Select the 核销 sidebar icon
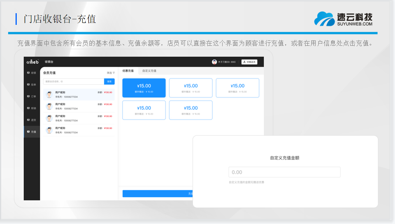Viewport: 395px width, 224px height. point(32,108)
